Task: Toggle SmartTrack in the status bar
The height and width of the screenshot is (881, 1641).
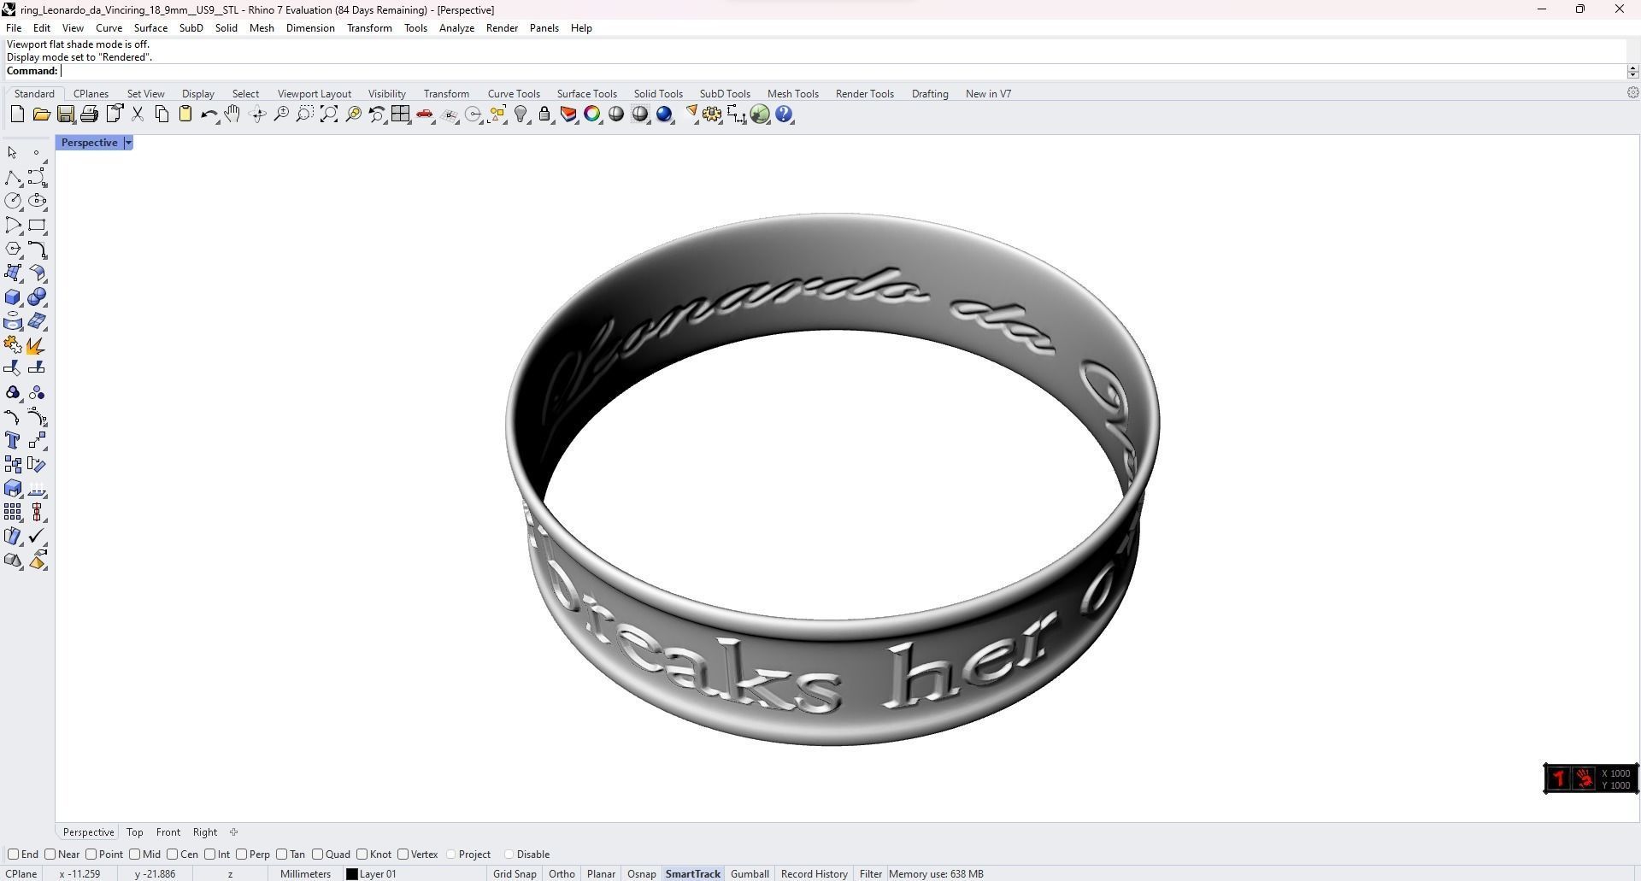Action: [692, 874]
